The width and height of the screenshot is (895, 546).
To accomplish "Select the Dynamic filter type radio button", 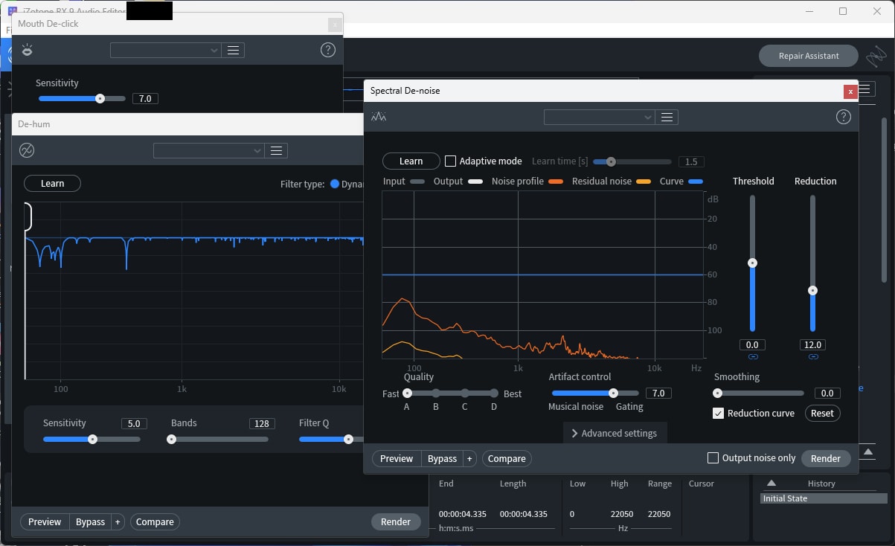I will click(335, 184).
